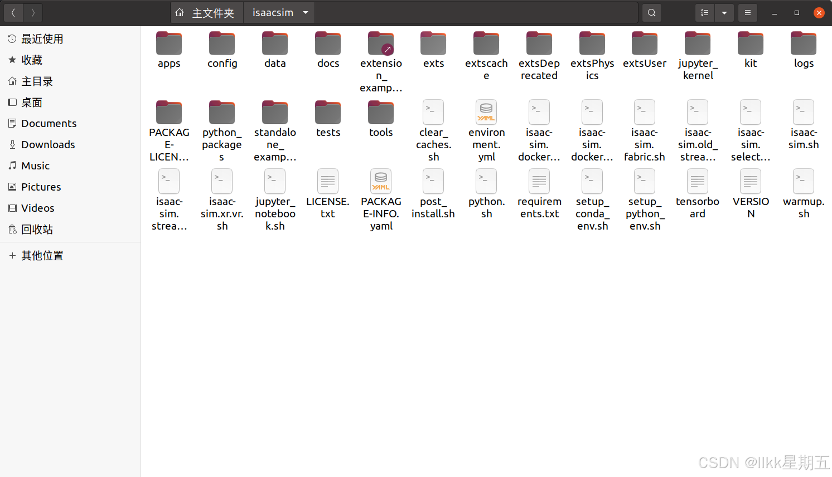Select the python.sh script
The width and height of the screenshot is (832, 477).
click(x=486, y=194)
